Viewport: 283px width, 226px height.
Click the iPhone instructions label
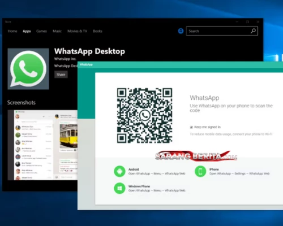click(239, 171)
